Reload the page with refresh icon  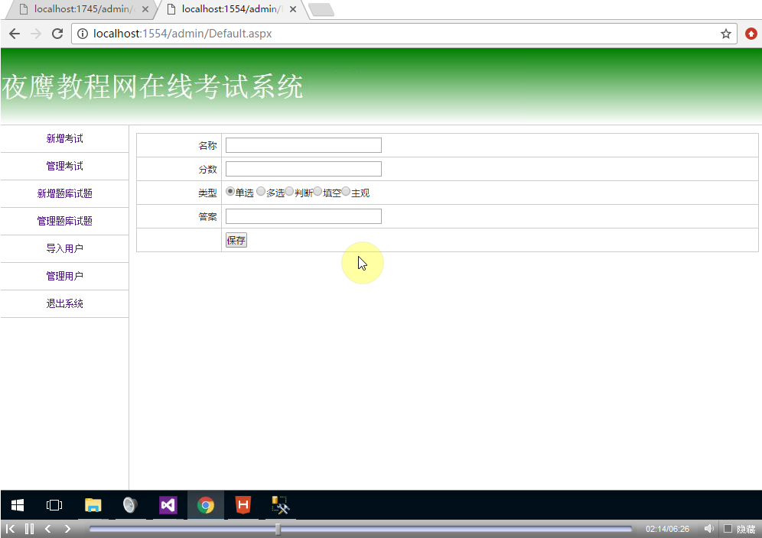57,34
